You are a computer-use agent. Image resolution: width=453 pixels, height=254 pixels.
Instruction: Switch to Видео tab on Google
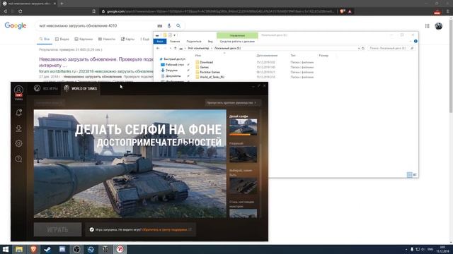coord(62,40)
